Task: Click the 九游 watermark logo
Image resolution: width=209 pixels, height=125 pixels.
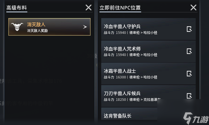Action: pos(196,118)
